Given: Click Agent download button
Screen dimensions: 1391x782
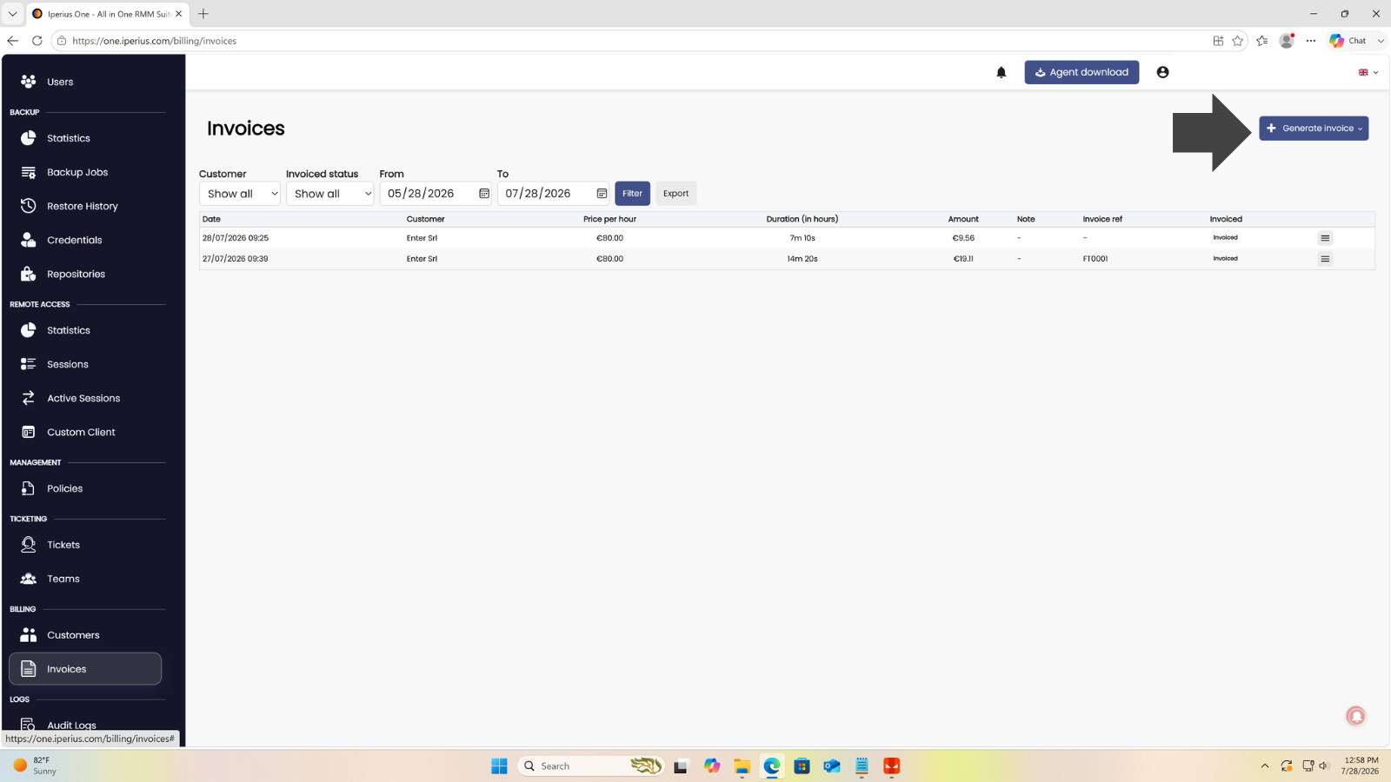Looking at the screenshot, I should click(x=1082, y=72).
